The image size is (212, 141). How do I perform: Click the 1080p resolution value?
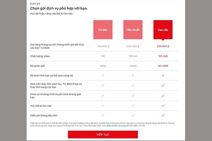click(x=133, y=66)
